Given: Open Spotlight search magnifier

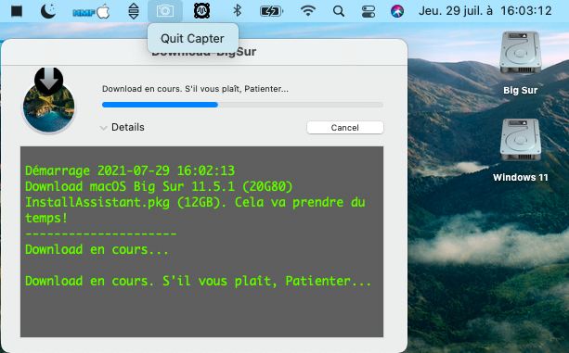Looking at the screenshot, I should (x=339, y=11).
